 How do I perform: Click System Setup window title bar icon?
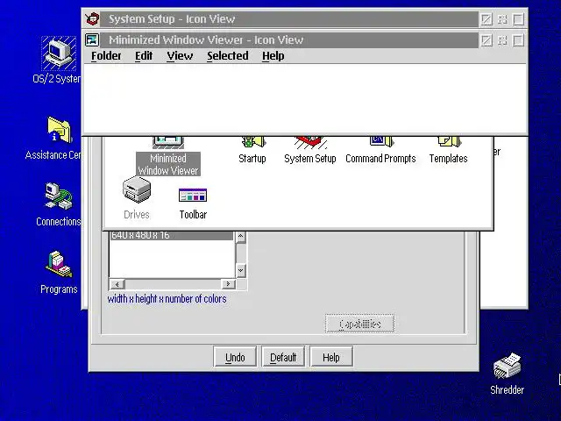(92, 19)
